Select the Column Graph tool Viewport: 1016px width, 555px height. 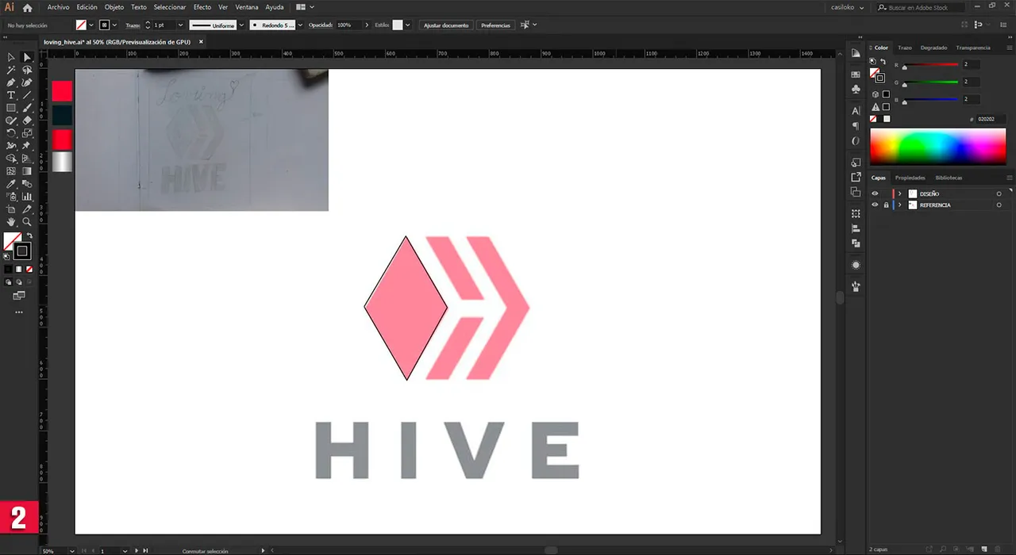(x=27, y=197)
